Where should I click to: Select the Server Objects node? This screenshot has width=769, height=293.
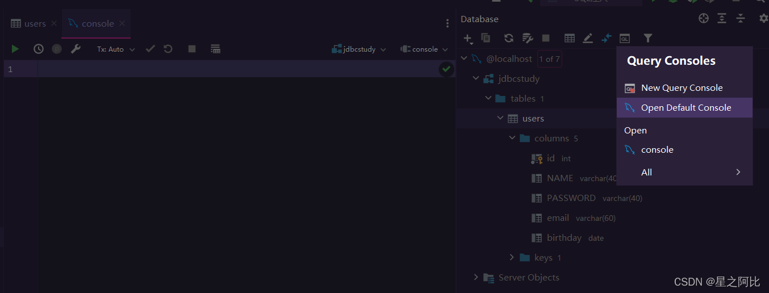(529, 277)
